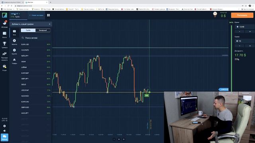255x143 pixels.
Task: Choose AUD/JPY from asset list
Action: point(36,113)
